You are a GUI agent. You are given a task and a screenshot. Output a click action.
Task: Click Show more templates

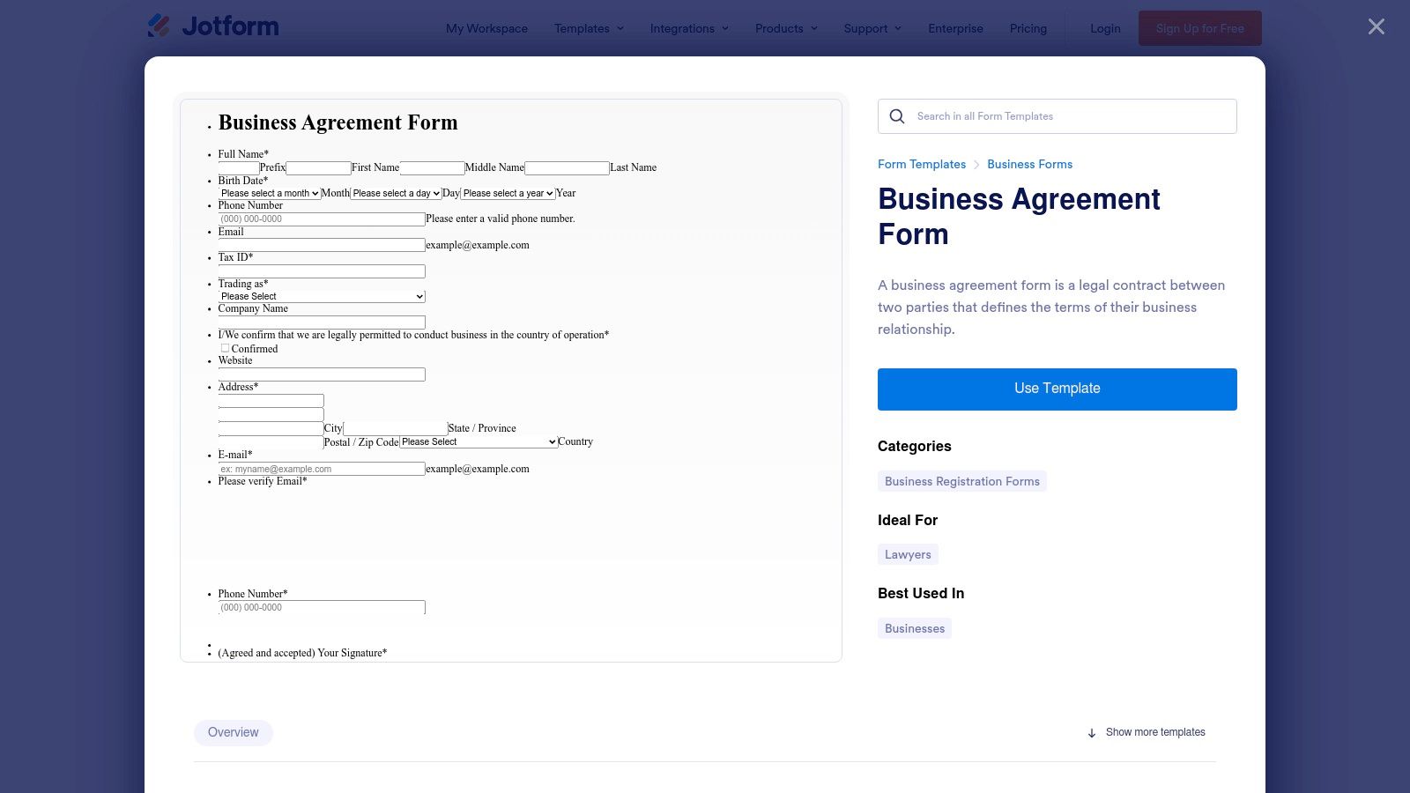[1155, 732]
